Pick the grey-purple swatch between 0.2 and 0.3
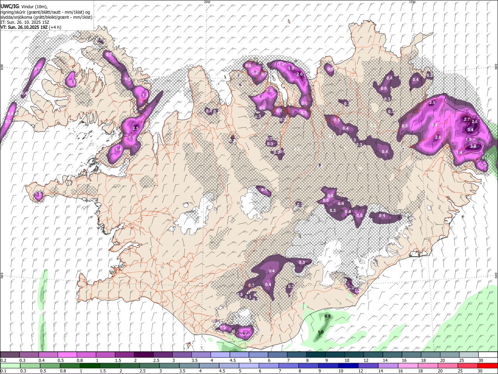This screenshot has height=374, width=498. pos(10,355)
